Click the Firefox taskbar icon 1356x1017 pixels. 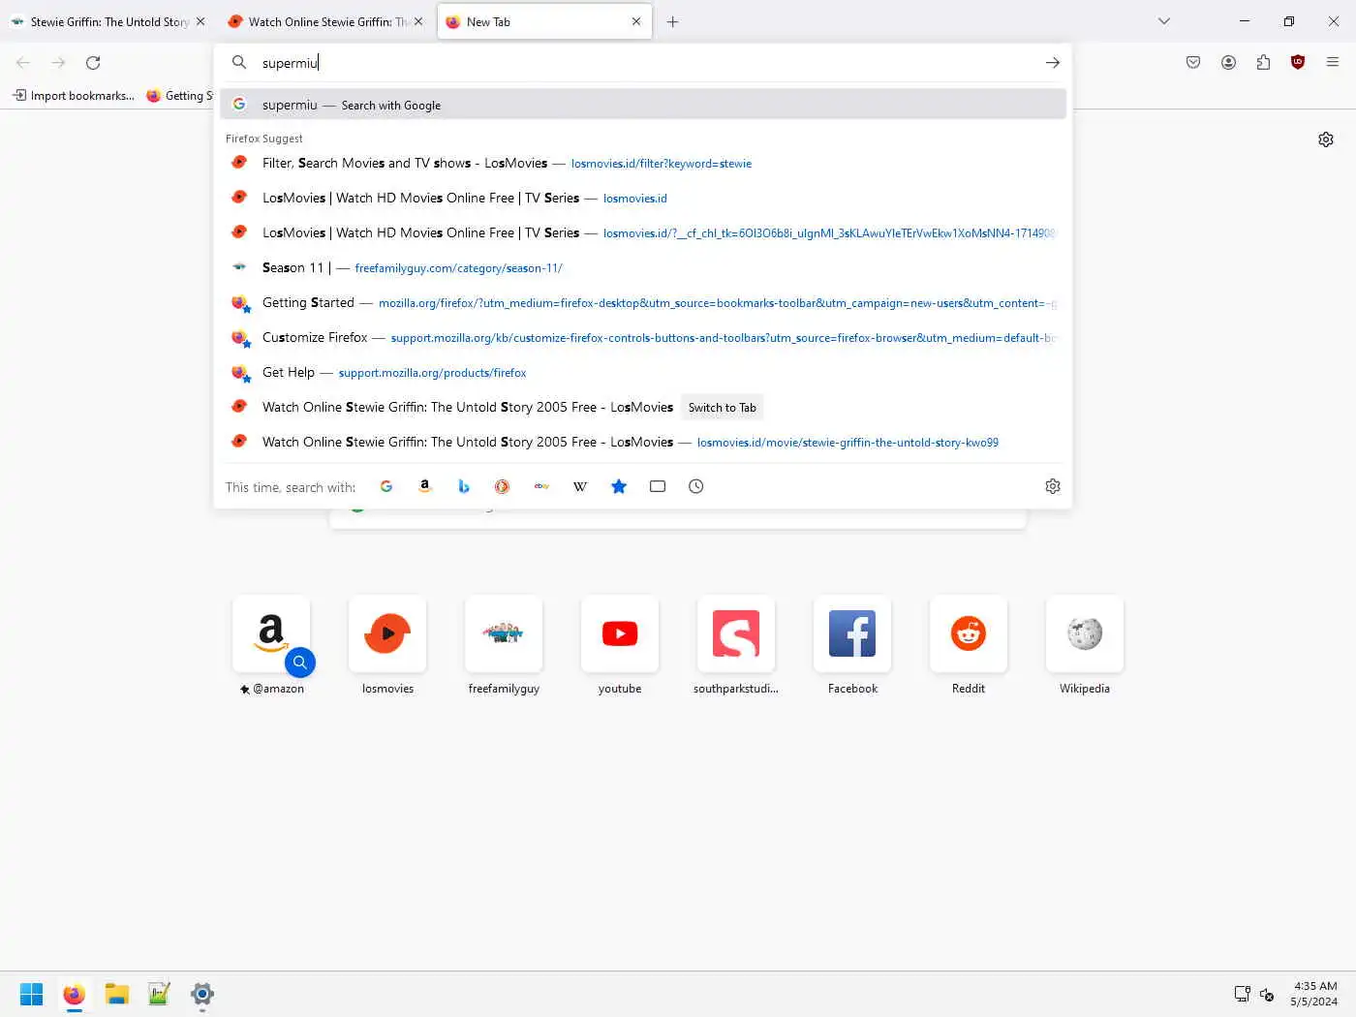pos(75,994)
